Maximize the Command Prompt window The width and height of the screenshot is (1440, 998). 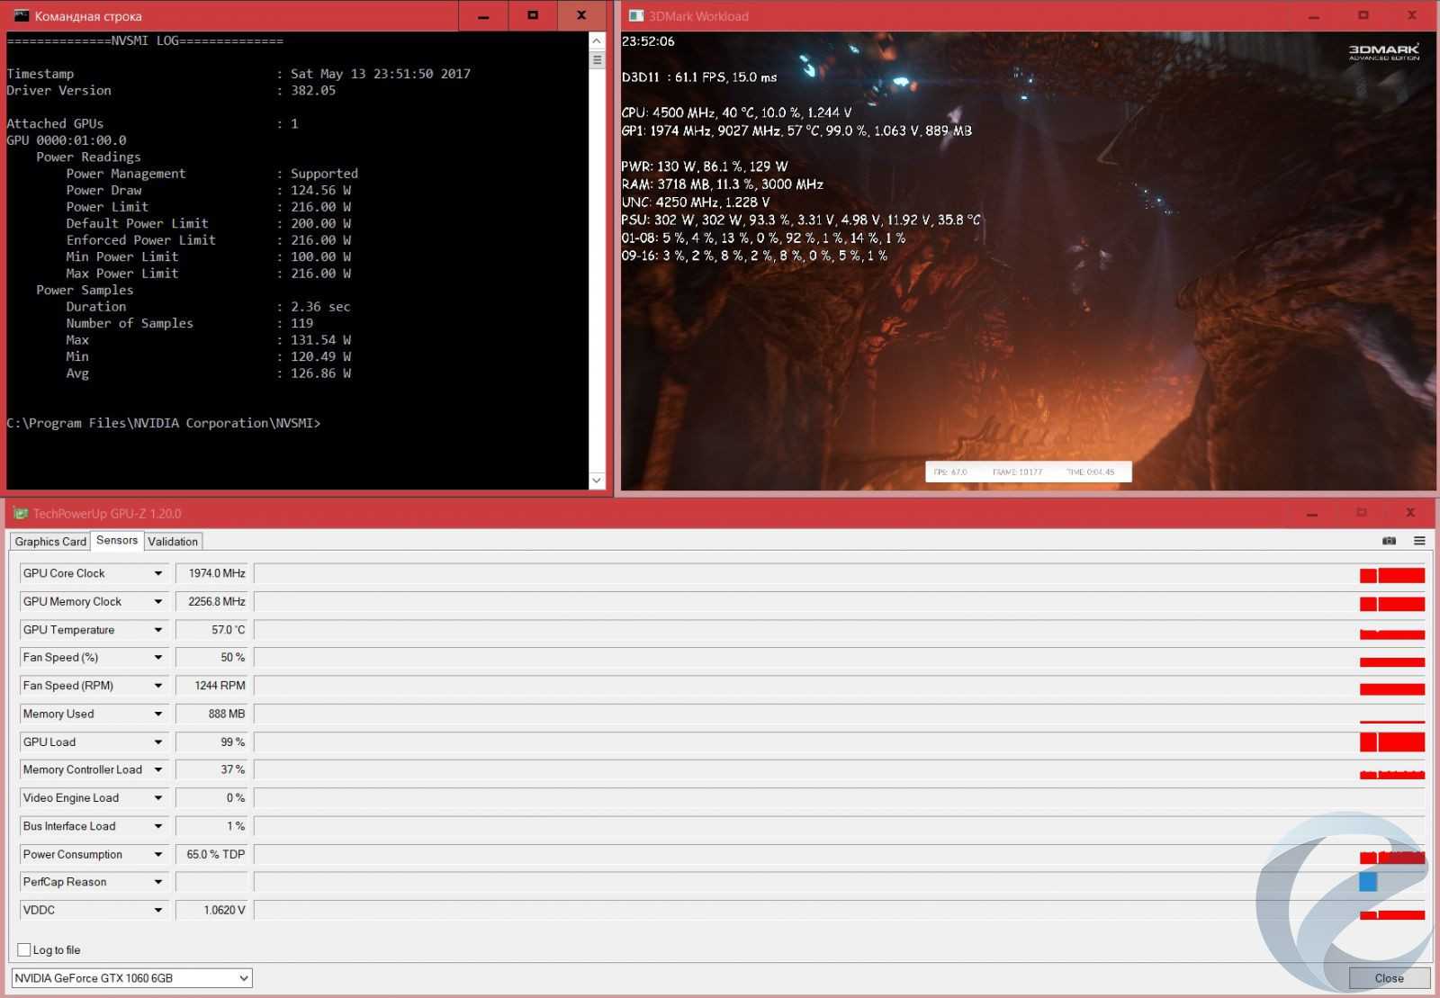[533, 16]
